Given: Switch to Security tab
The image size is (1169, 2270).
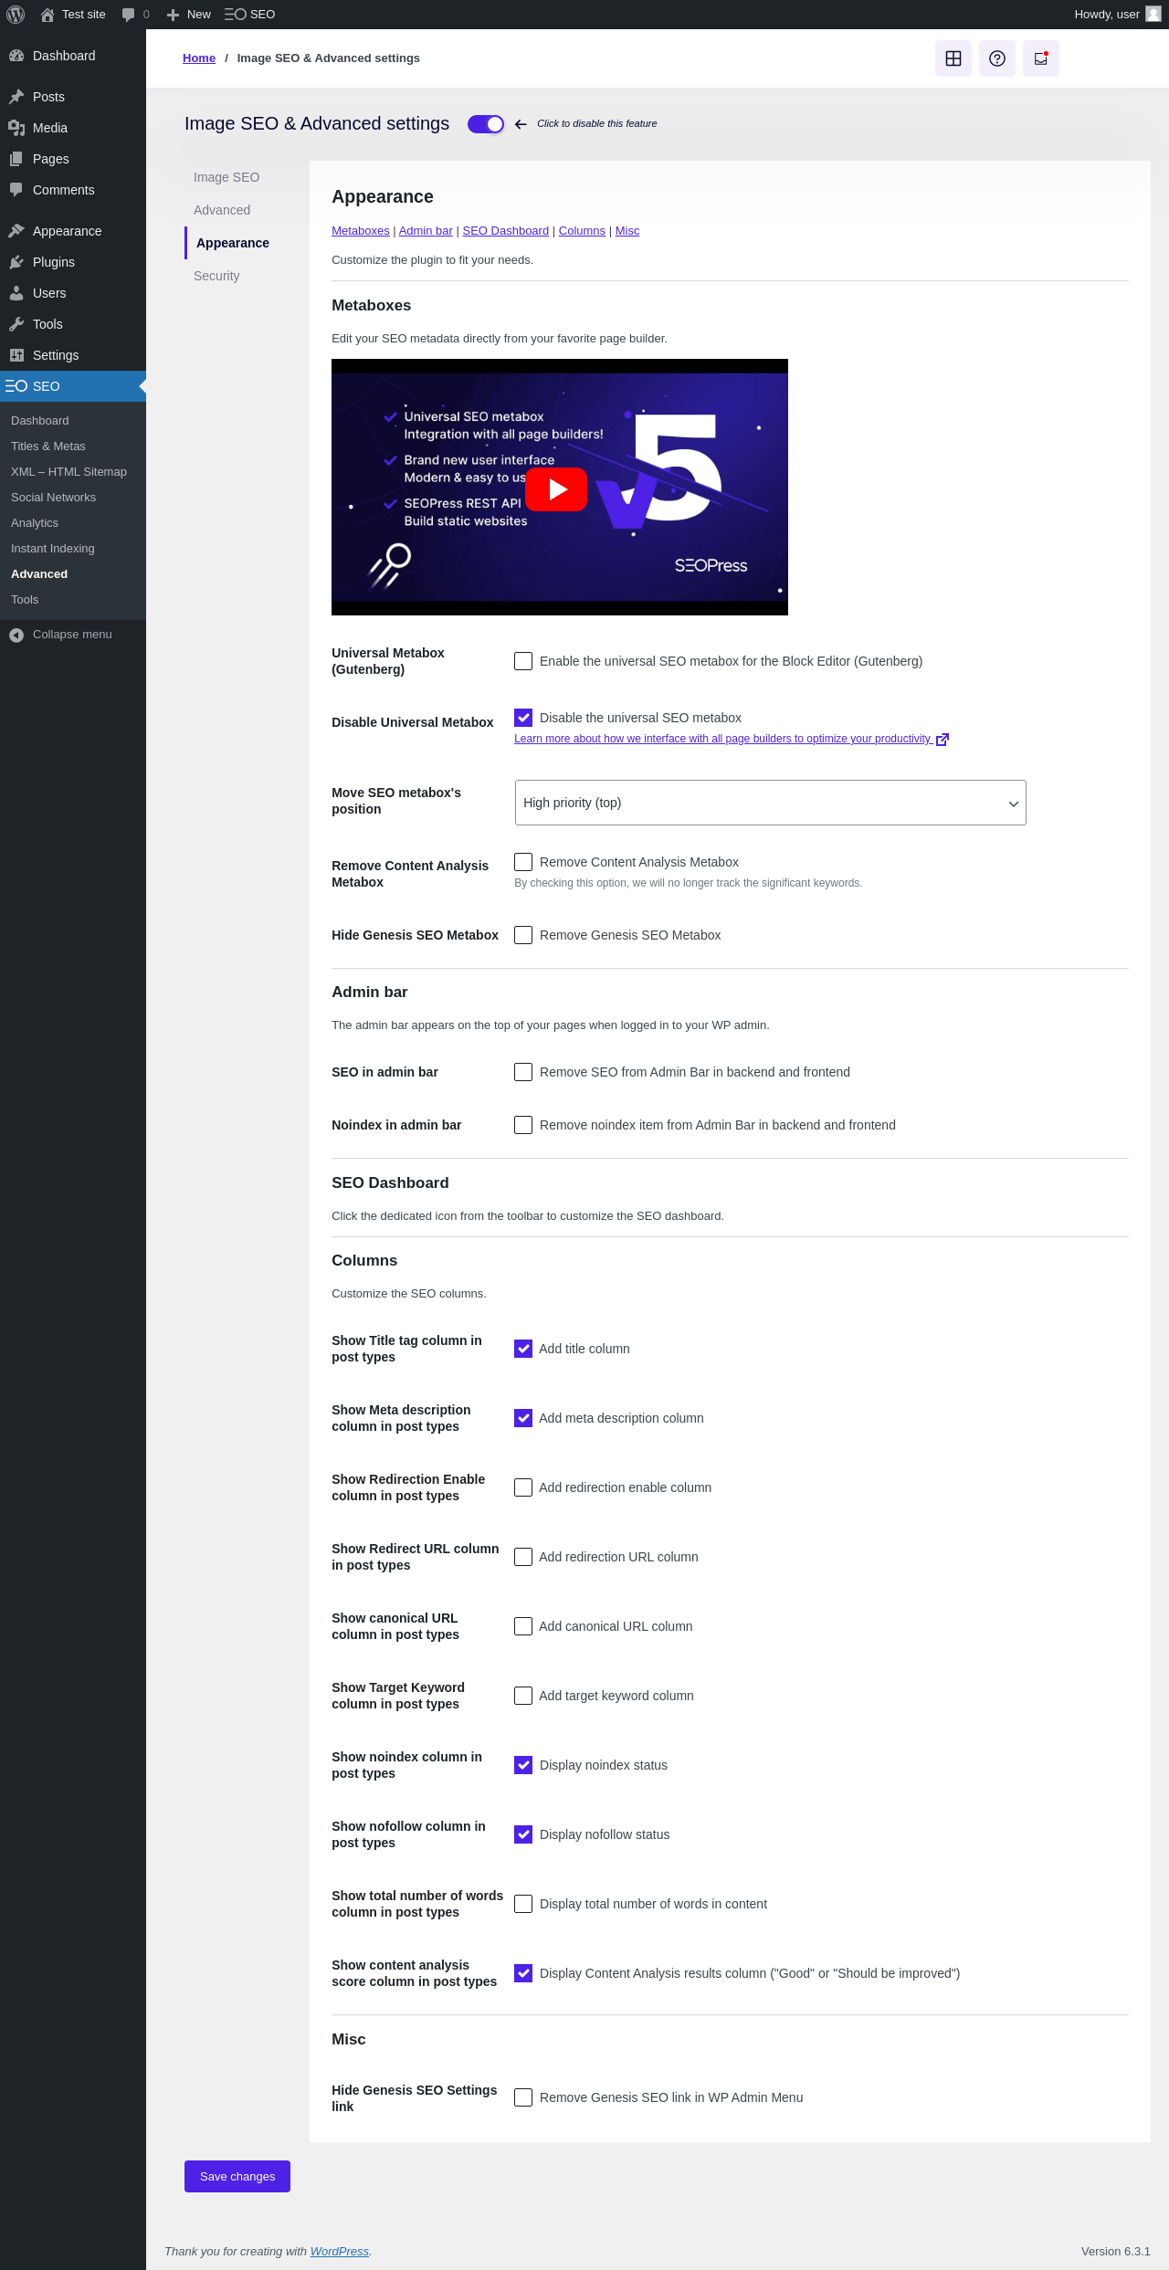Looking at the screenshot, I should tap(216, 276).
